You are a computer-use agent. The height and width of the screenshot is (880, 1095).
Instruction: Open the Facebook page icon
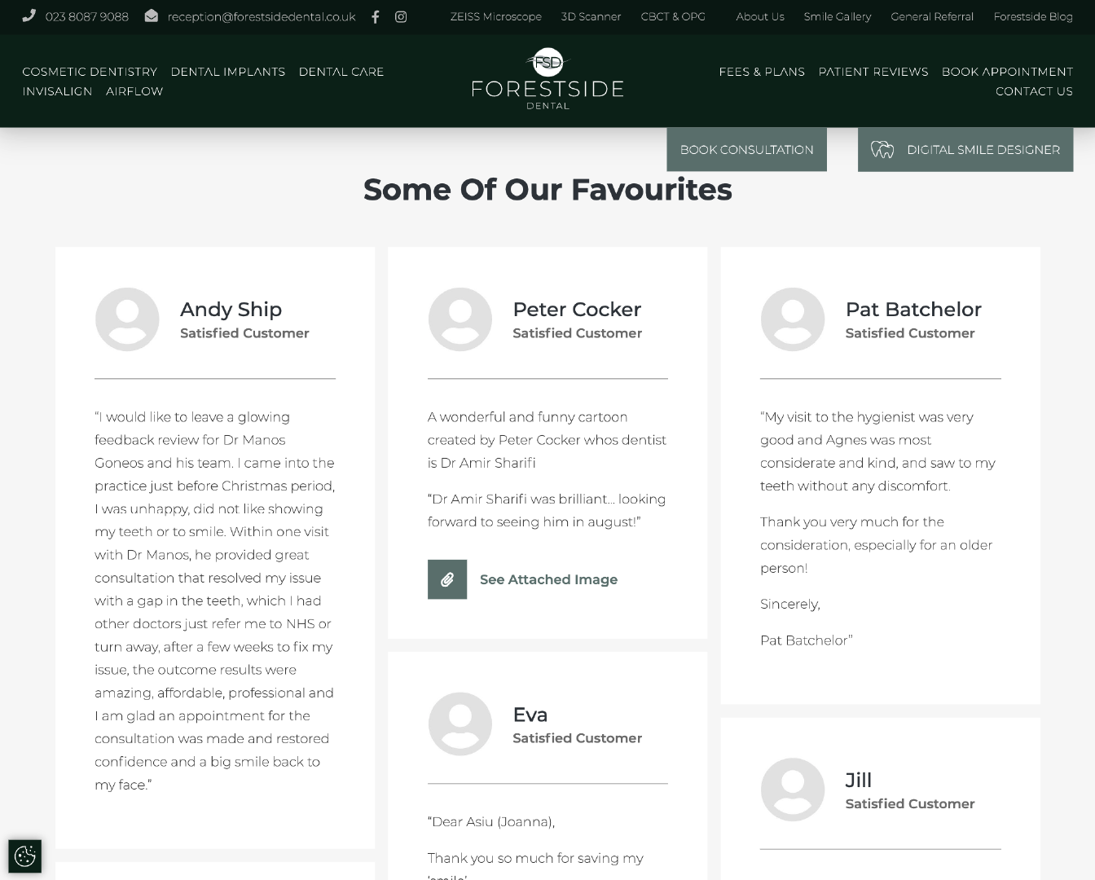point(375,17)
